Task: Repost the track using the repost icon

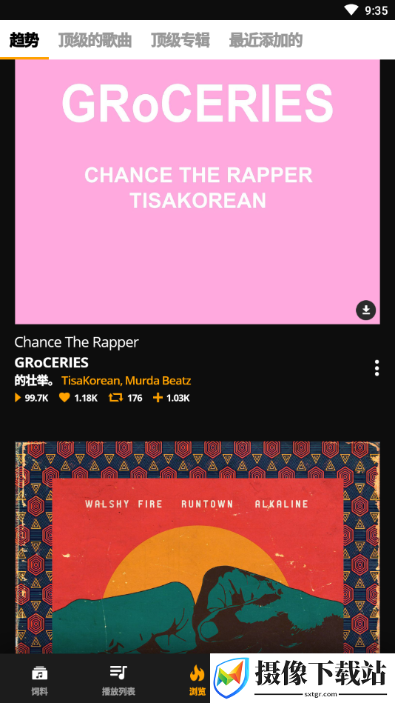Action: (115, 398)
